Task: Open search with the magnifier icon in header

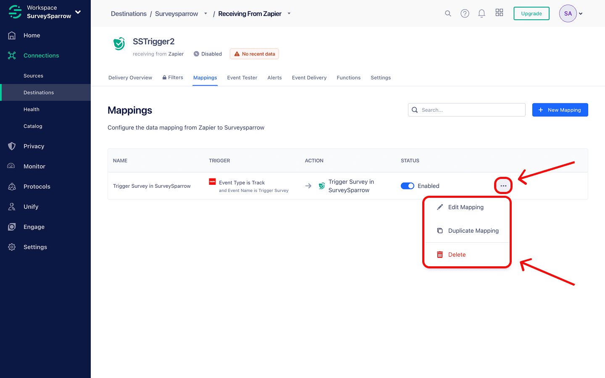Action: (x=448, y=13)
